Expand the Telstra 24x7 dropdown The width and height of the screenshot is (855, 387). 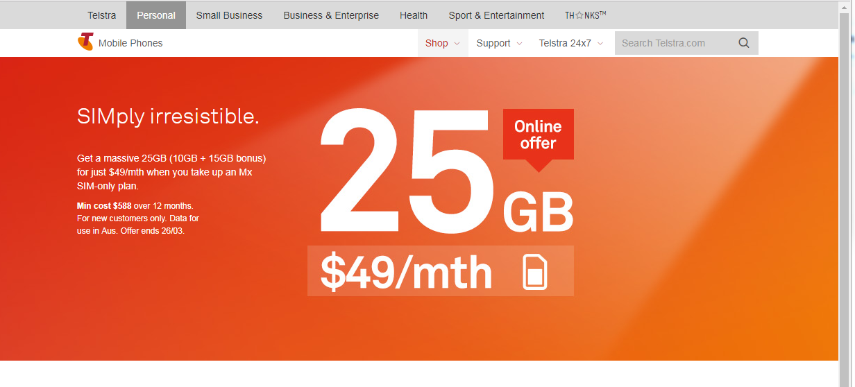[571, 43]
